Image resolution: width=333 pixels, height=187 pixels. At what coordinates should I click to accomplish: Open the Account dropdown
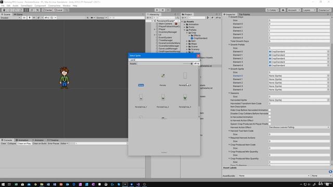pos(293,10)
